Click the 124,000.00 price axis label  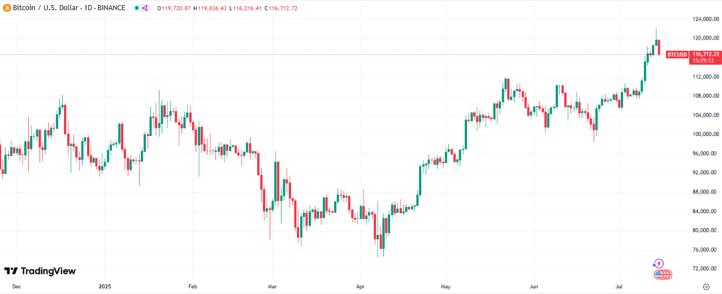[706, 19]
